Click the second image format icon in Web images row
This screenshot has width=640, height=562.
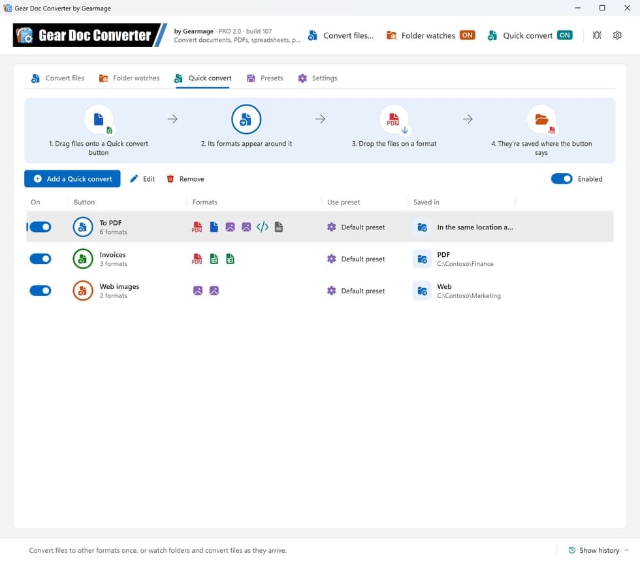pyautogui.click(x=214, y=291)
